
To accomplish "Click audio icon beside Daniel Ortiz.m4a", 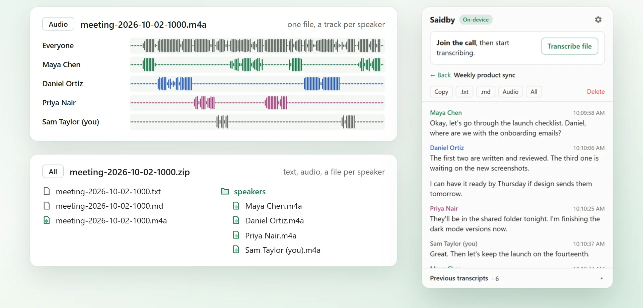I will [x=236, y=220].
